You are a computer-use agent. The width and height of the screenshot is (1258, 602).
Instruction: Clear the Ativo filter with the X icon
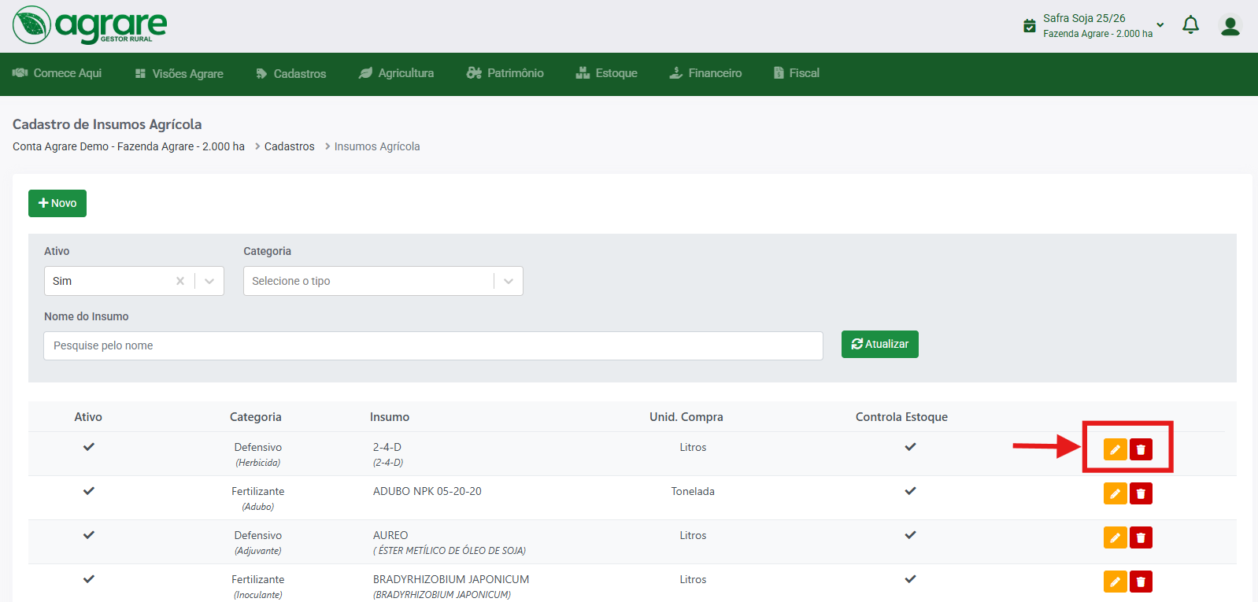pyautogui.click(x=180, y=281)
